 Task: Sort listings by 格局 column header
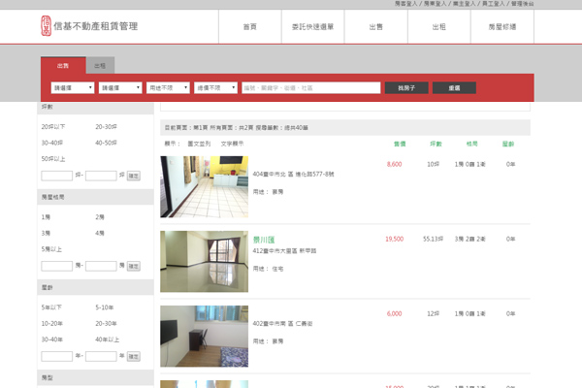click(x=472, y=144)
